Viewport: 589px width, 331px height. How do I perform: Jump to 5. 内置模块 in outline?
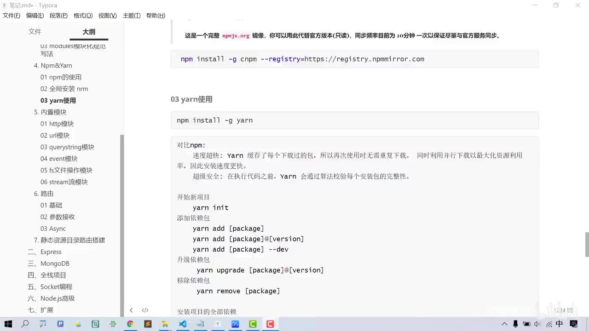pos(50,112)
